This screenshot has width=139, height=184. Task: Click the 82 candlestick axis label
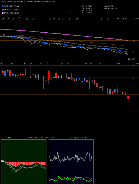click(x=133, y=78)
